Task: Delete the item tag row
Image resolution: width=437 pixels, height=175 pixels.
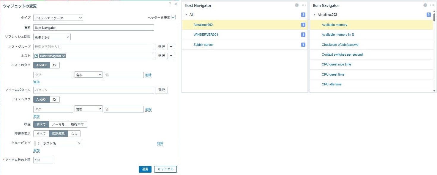Action: click(x=148, y=109)
